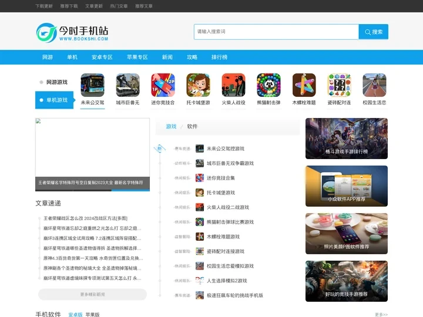Open article 原神4.3百货奇货第一天攻略
Viewport: 423px width, 317px height.
[93, 258]
